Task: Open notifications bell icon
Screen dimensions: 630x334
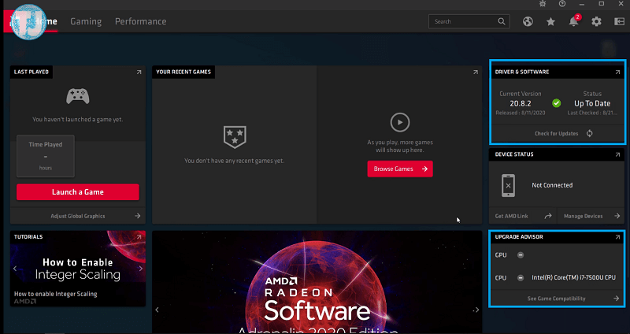Action: pyautogui.click(x=574, y=22)
